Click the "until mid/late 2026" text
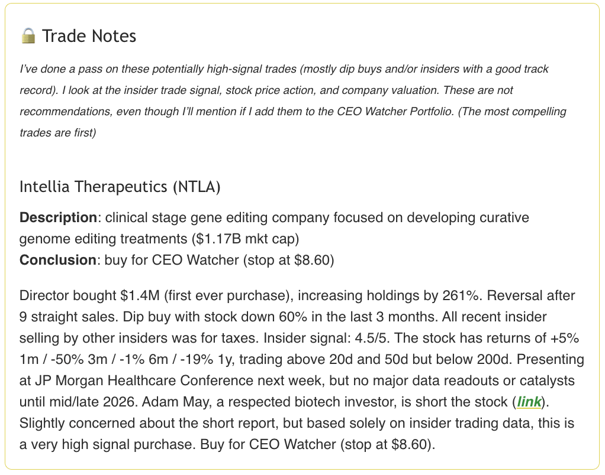The height and width of the screenshot is (475, 605). [73, 402]
